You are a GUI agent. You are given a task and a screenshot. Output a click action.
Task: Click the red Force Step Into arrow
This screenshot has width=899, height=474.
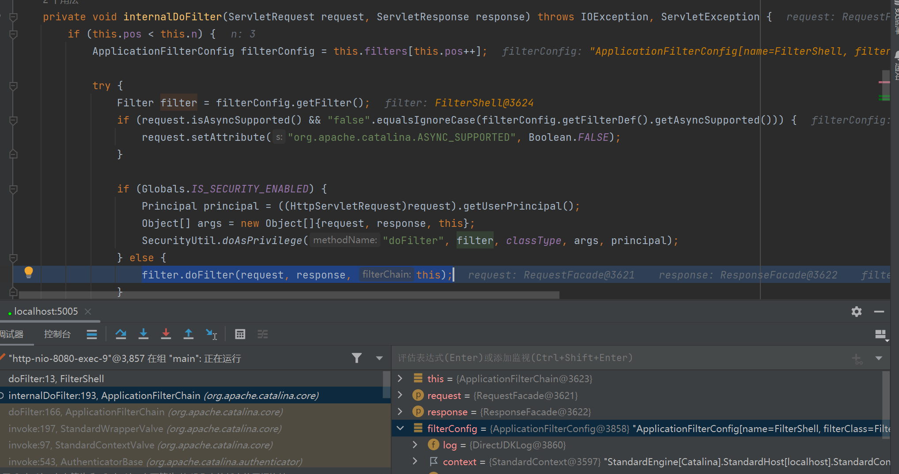(166, 334)
